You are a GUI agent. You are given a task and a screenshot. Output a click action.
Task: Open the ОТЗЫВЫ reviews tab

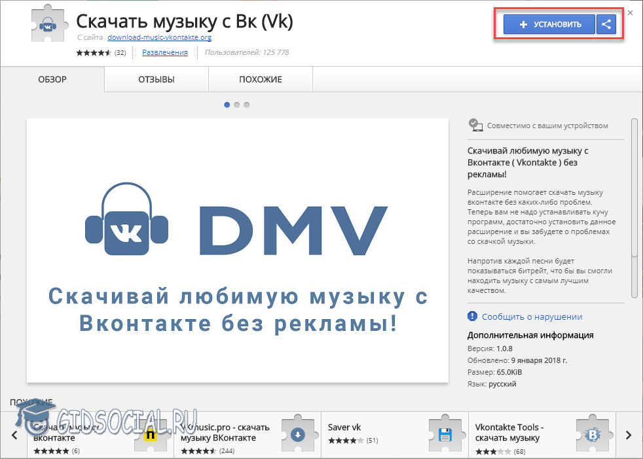156,80
